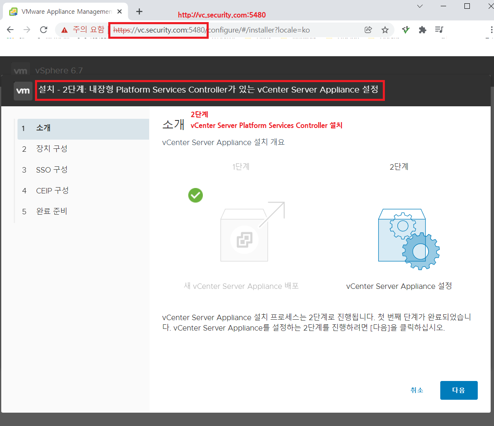The image size is (494, 426).
Task: Click the vm logo in installer header
Action: point(23,91)
